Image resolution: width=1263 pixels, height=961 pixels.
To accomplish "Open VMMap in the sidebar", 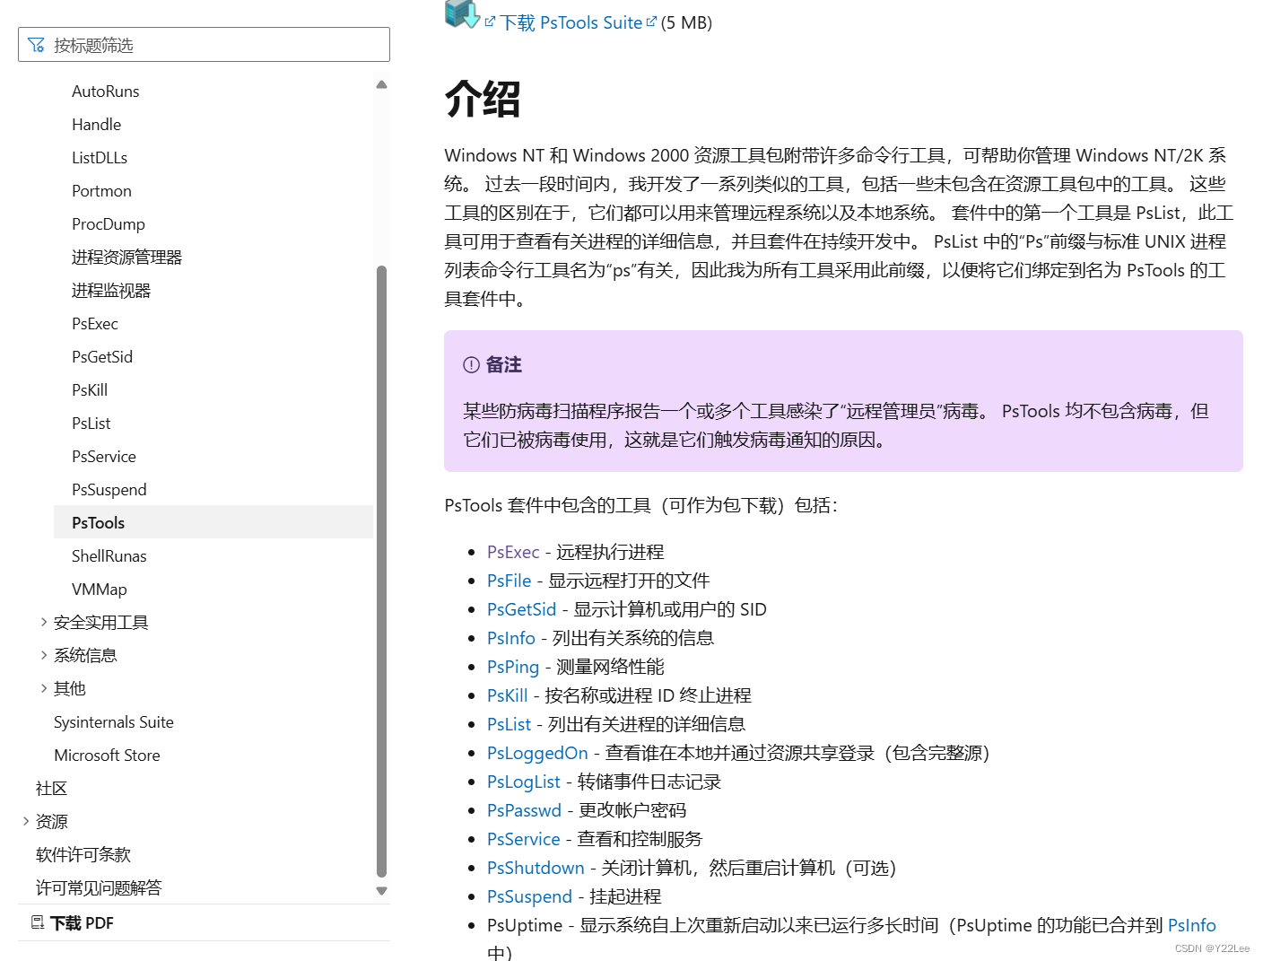I will coord(99,589).
